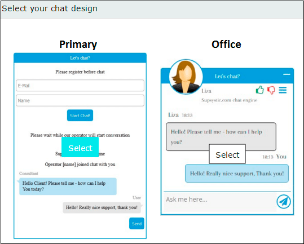Viewport: 304px width, 244px height.
Task: Click the red thumbs down icon
Action: point(271,90)
